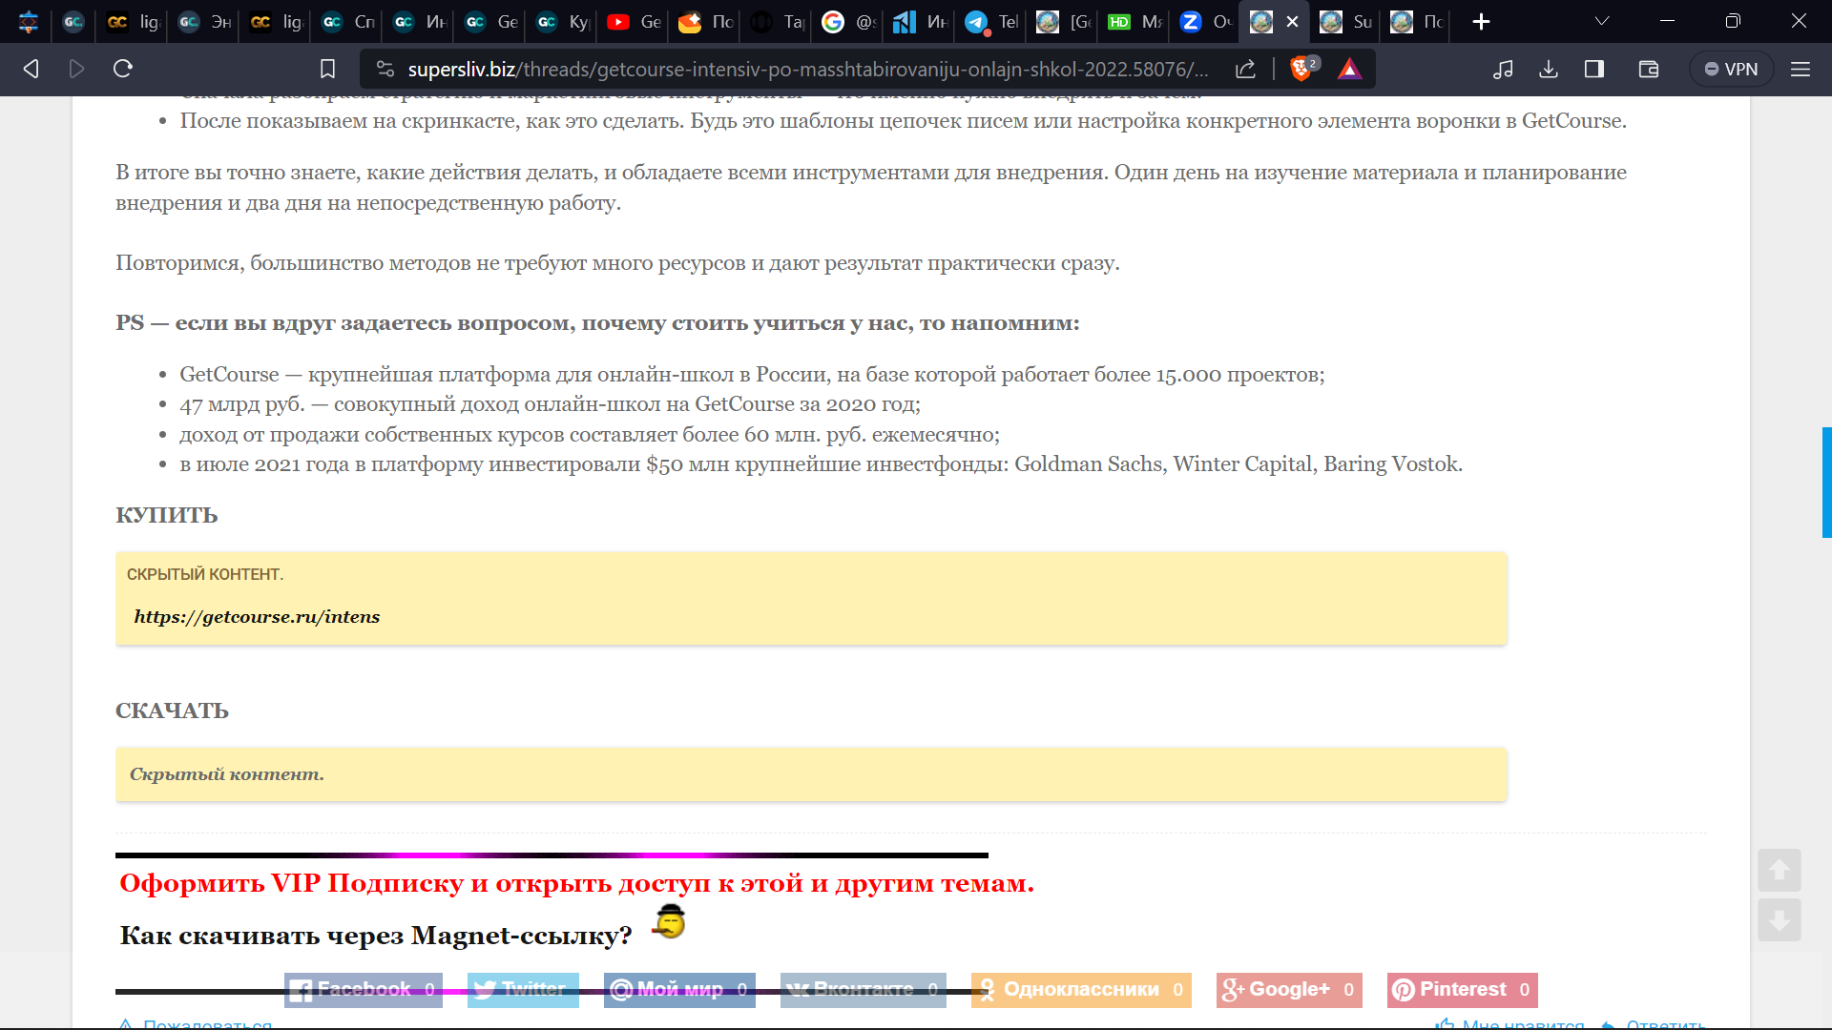Click the leftmost icon in the tab strip
Image resolution: width=1832 pixels, height=1030 pixels.
pyautogui.click(x=29, y=22)
